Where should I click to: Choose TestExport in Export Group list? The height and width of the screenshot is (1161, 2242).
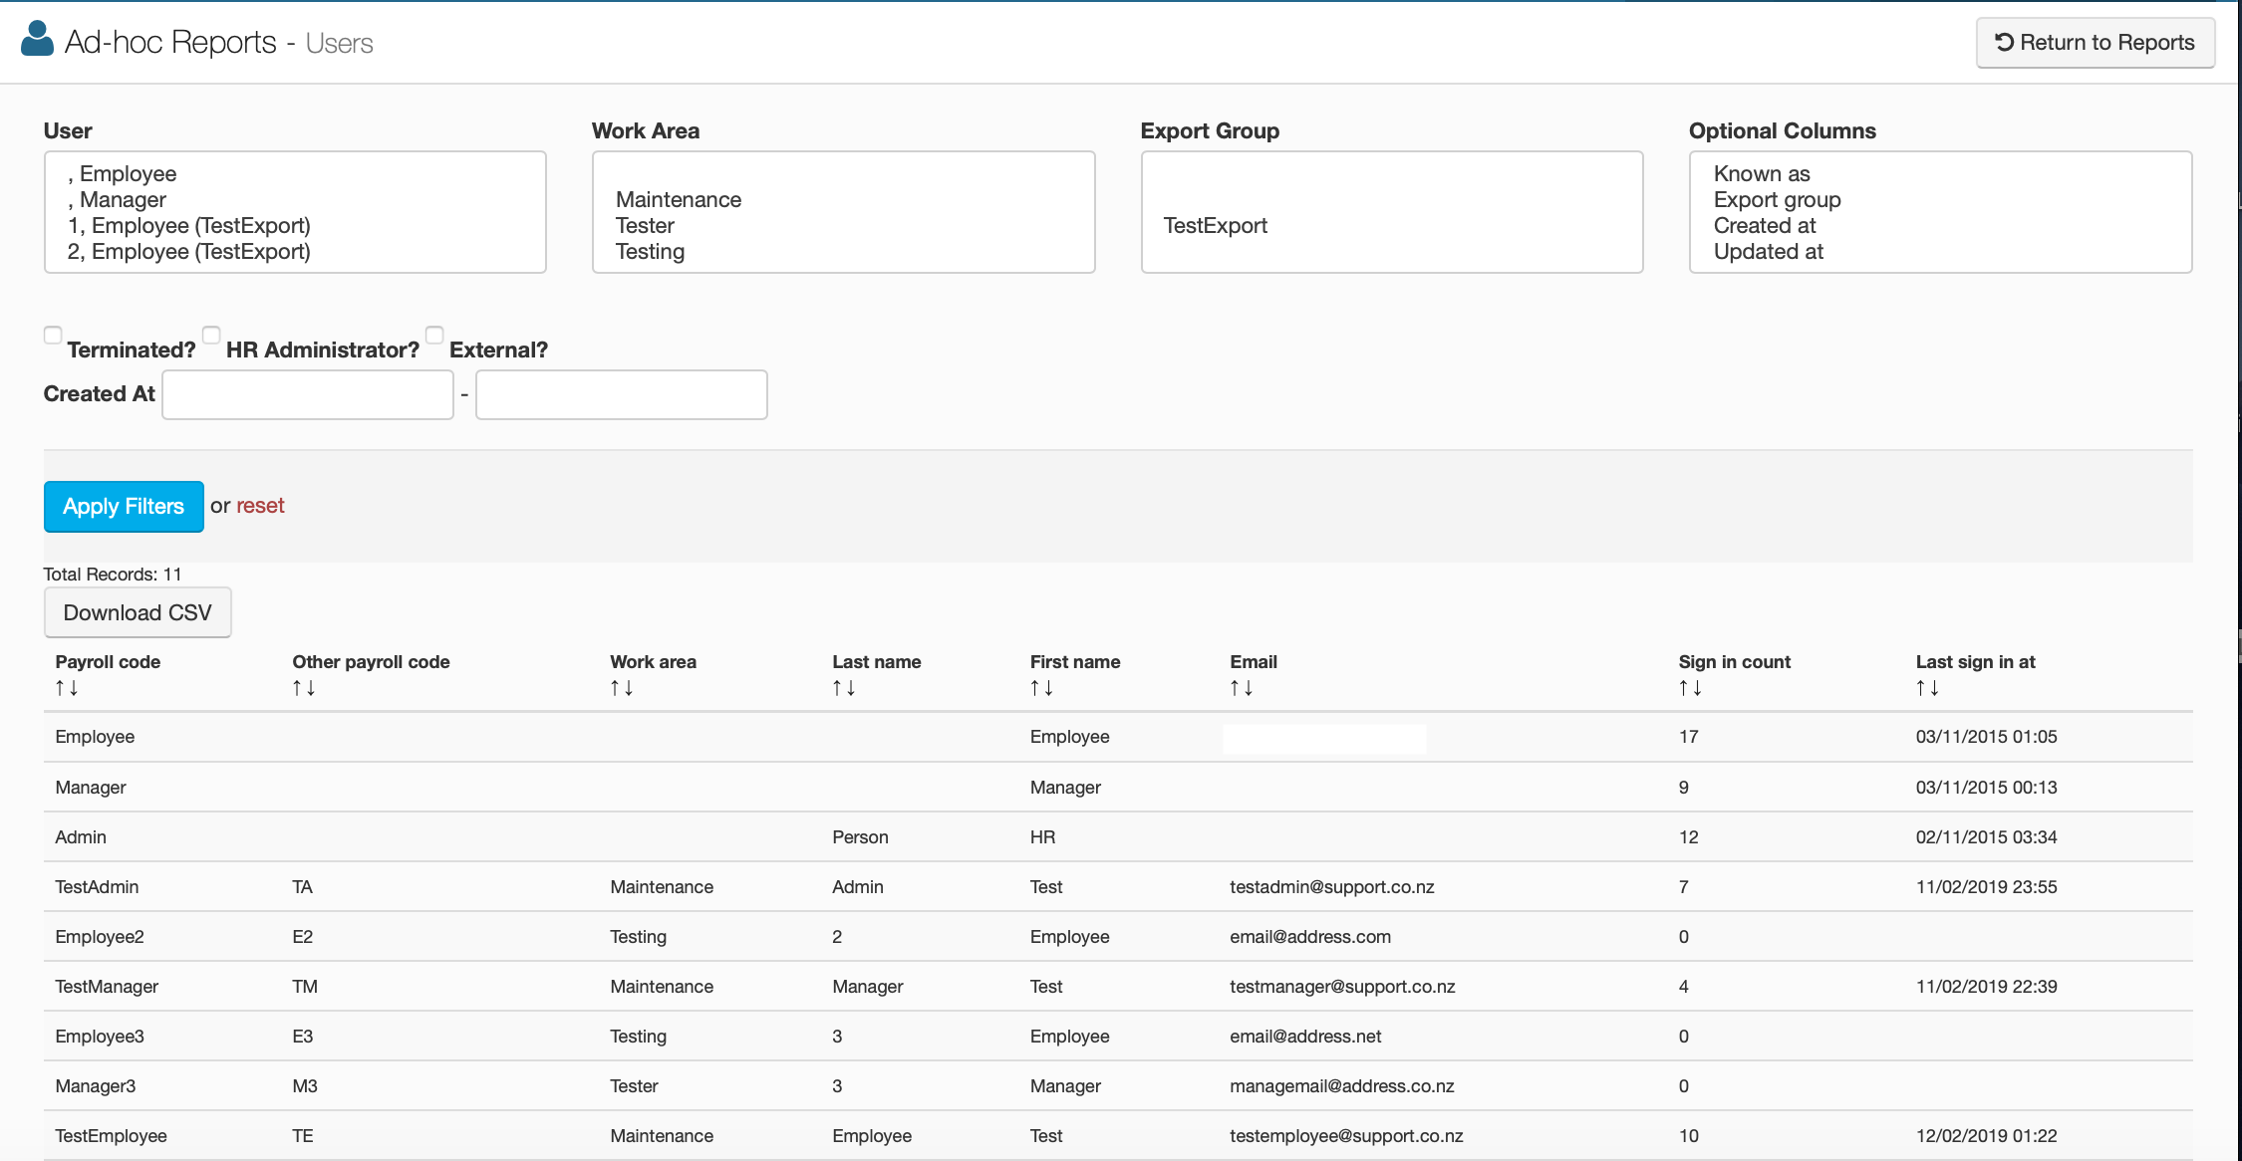(1215, 226)
